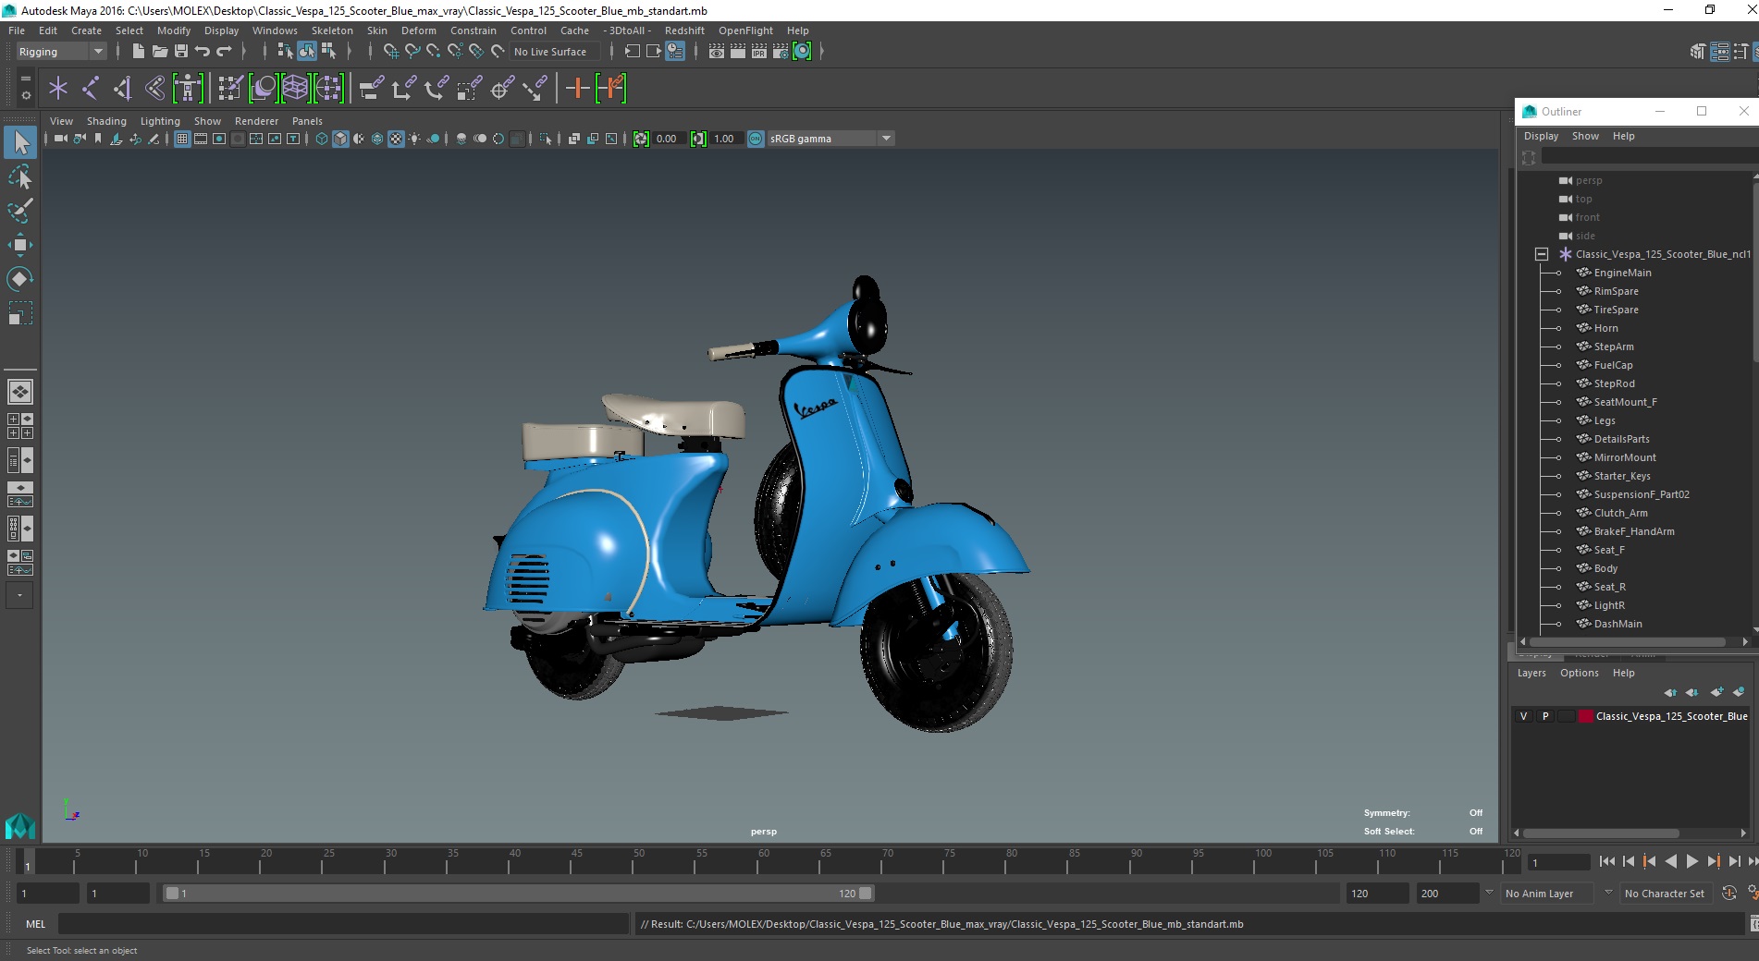Activate the Scale tool in toolbox

[19, 313]
